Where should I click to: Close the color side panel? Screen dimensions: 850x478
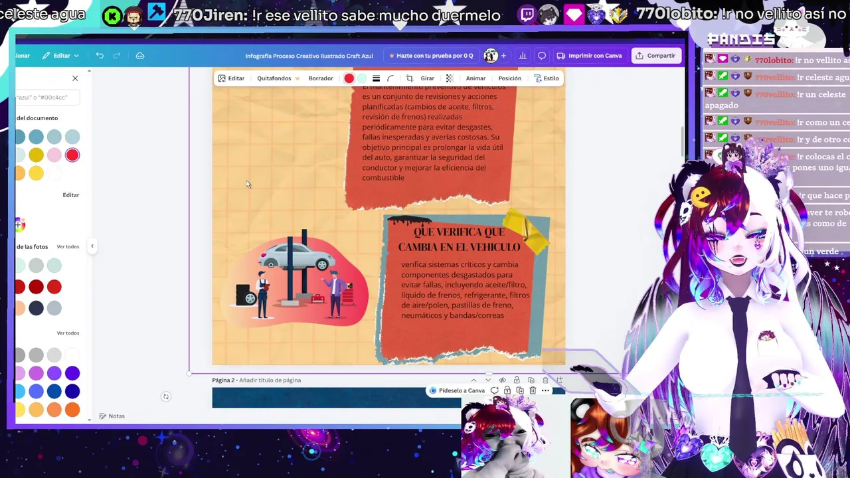75,78
